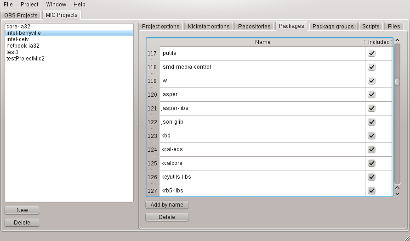Select netbook-ia32 project in list
Image resolution: width=410 pixels, height=241 pixels.
(69, 46)
